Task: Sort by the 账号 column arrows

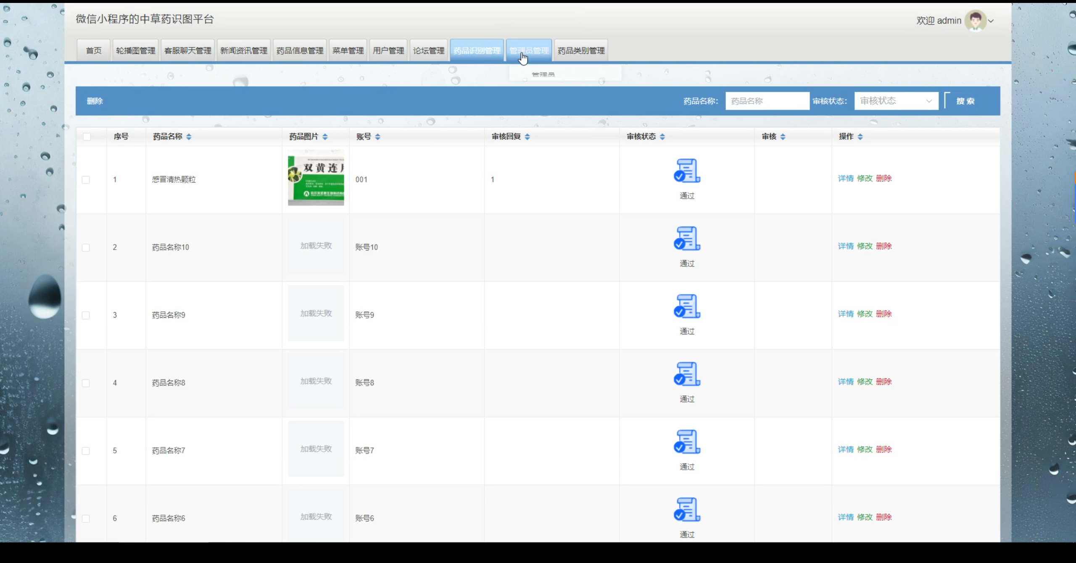Action: pyautogui.click(x=377, y=137)
